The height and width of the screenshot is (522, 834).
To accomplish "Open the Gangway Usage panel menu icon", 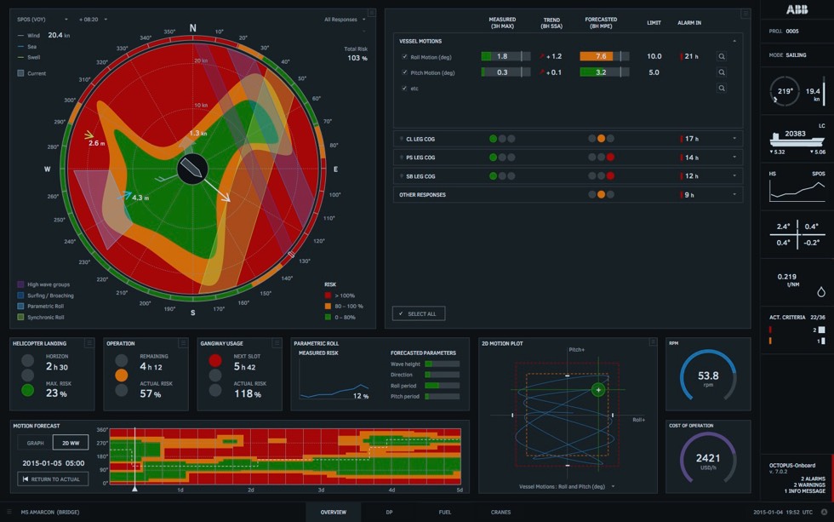I will (x=277, y=343).
